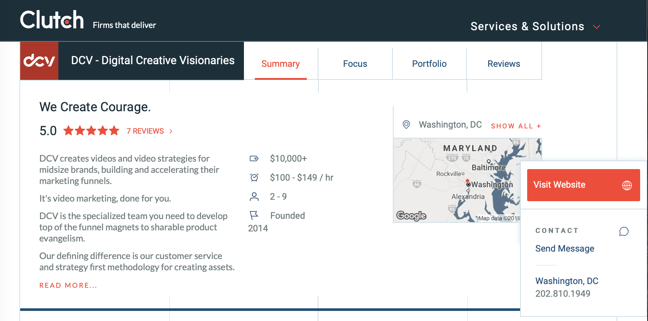Click the location pin icon near Washington, DC
The width and height of the screenshot is (648, 321).
coord(406,125)
